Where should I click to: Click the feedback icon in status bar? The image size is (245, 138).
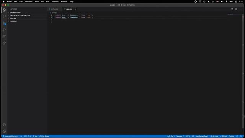coord(237,136)
